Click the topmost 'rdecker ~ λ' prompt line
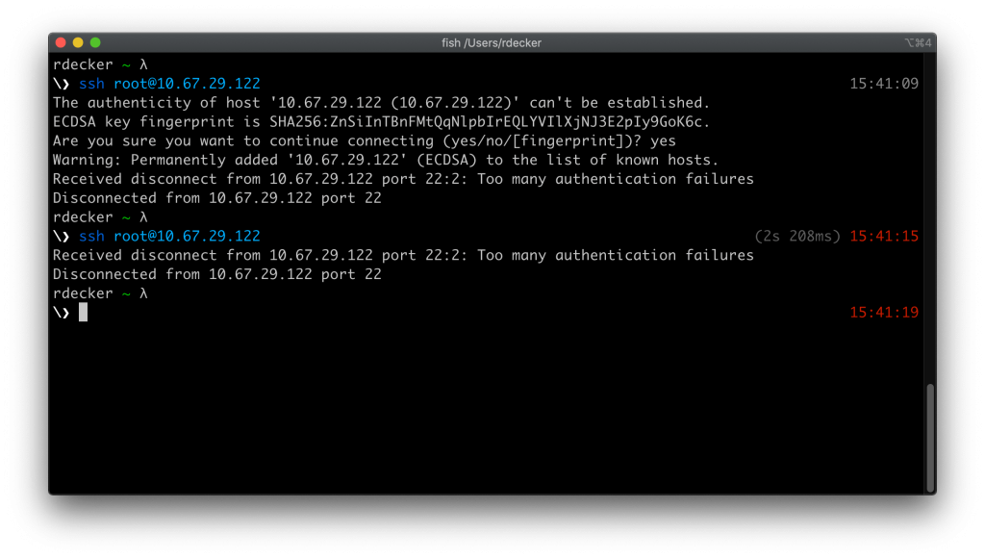This screenshot has height=559, width=985. pyautogui.click(x=100, y=64)
